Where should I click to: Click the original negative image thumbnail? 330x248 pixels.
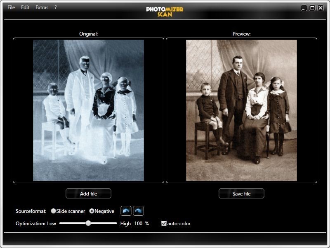pos(88,110)
